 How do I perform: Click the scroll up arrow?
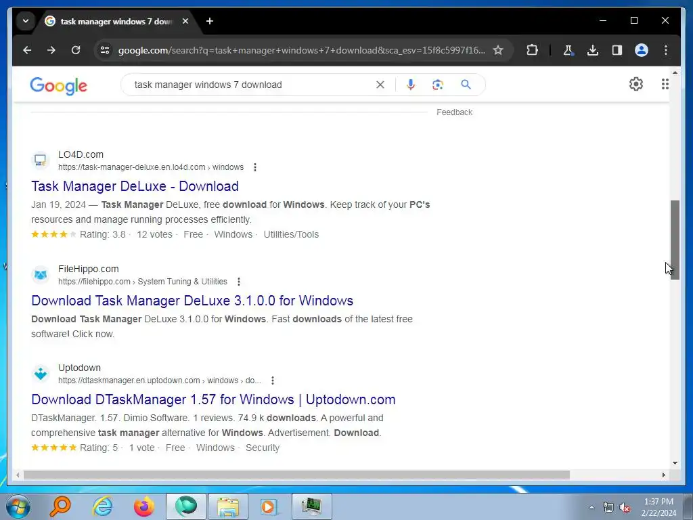[675, 72]
